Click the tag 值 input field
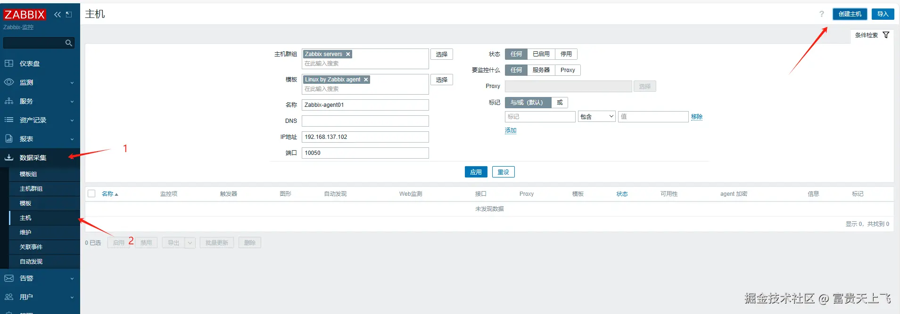 (653, 117)
